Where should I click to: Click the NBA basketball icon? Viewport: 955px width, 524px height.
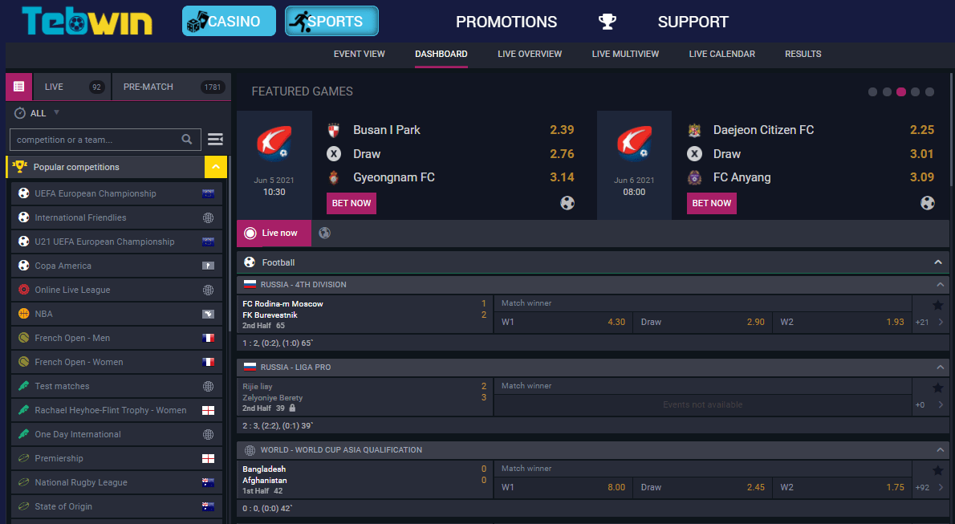coord(24,314)
